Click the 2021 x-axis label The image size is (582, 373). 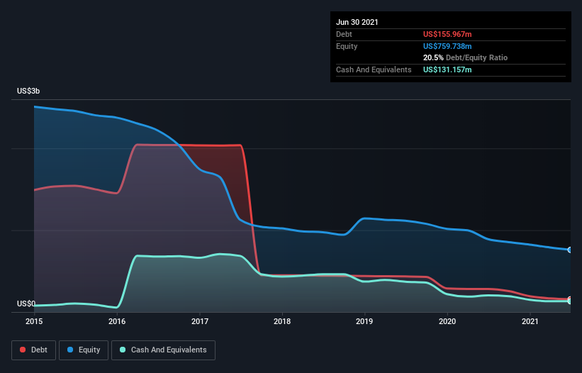coord(530,321)
